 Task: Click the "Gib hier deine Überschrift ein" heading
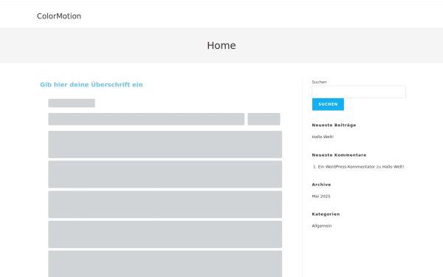[x=92, y=84]
